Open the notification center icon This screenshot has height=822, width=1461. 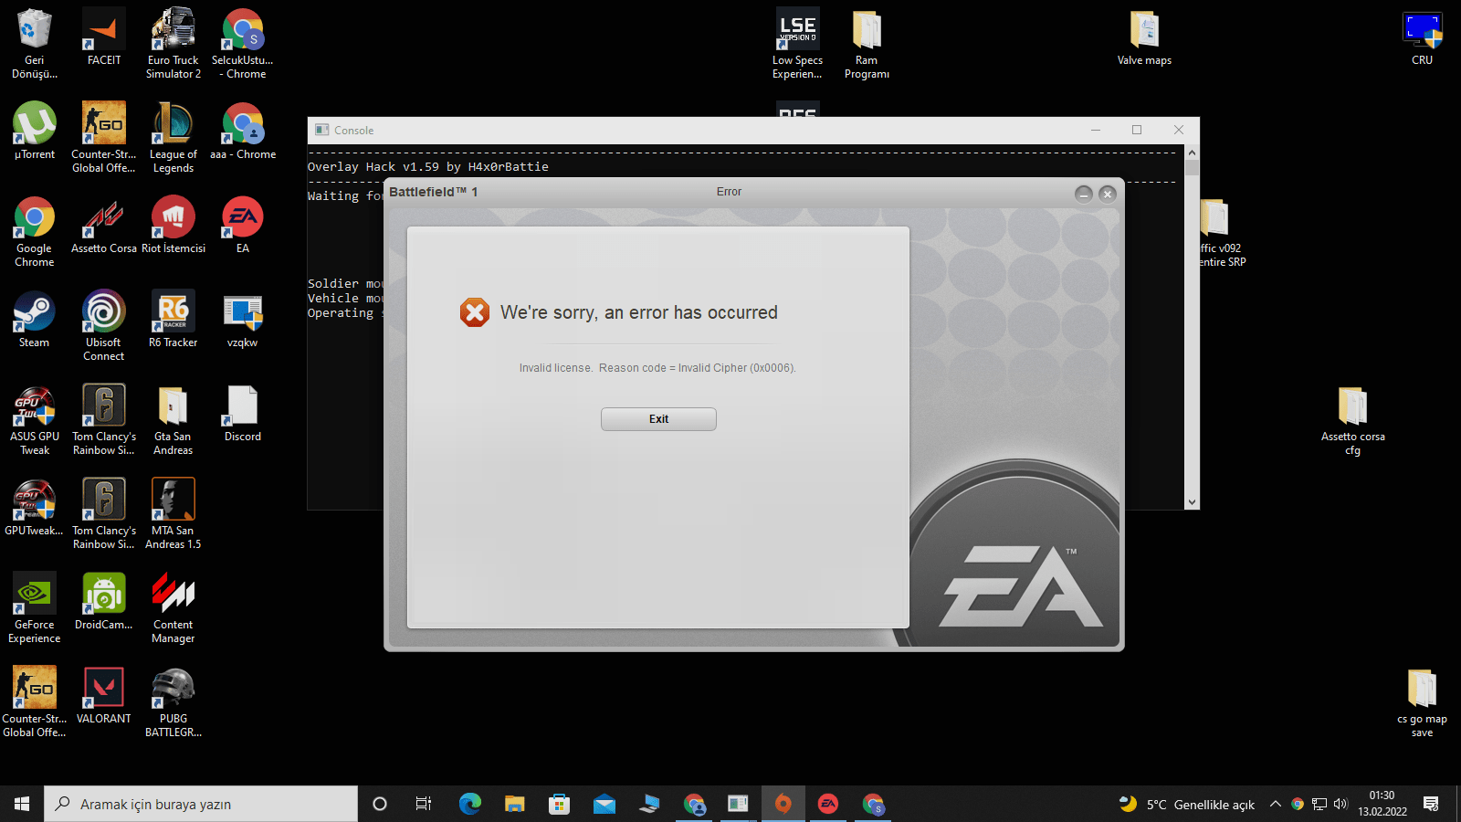click(1431, 804)
